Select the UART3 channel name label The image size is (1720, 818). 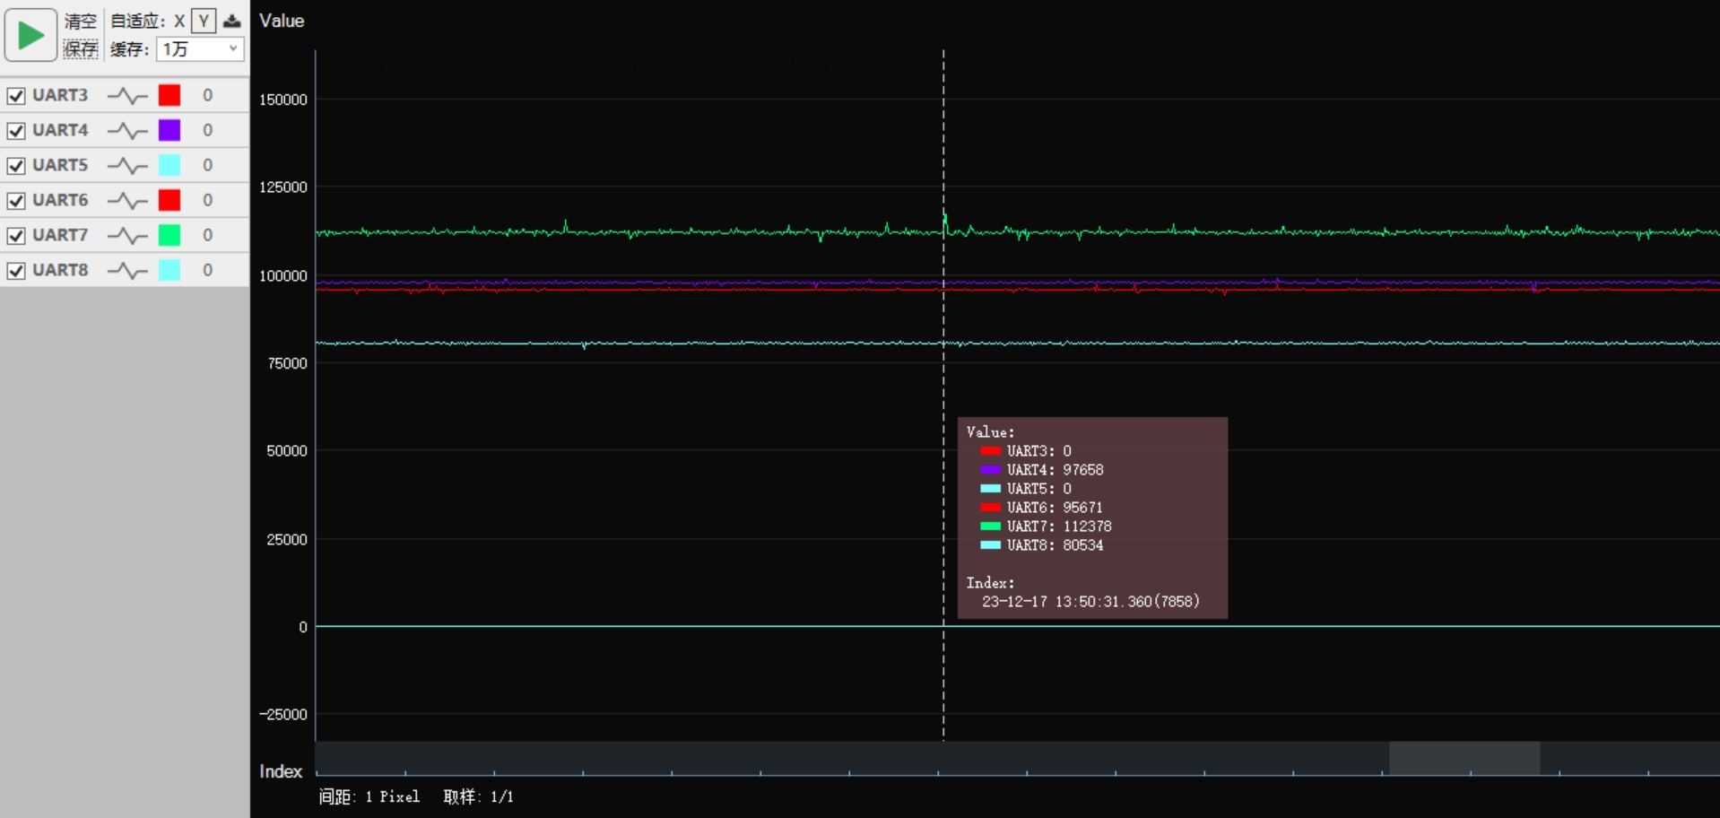click(x=60, y=95)
